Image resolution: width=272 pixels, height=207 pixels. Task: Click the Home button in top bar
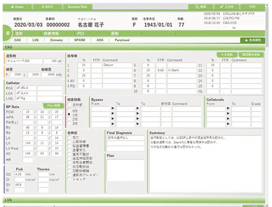point(17,7)
